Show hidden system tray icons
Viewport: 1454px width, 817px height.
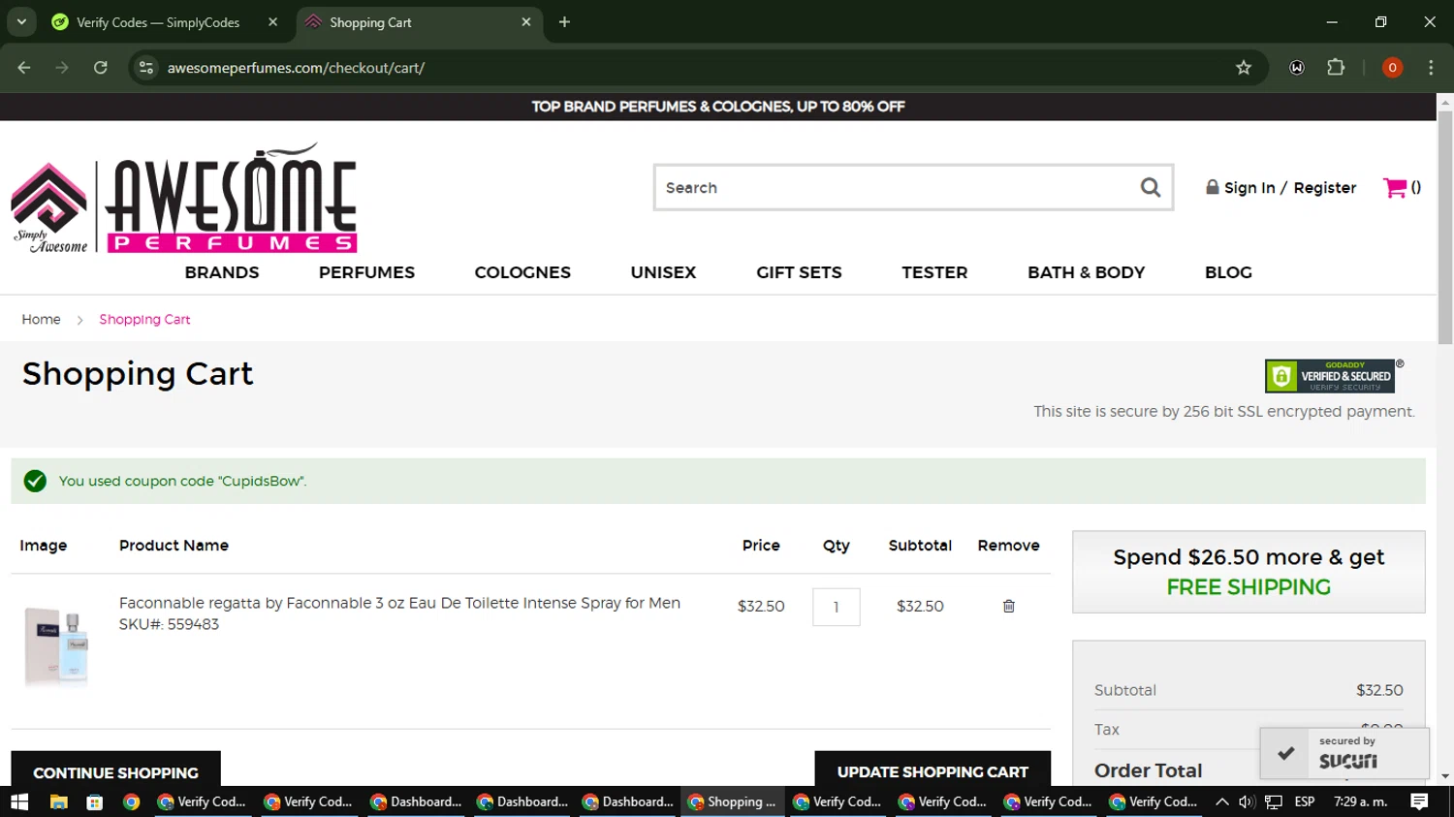coord(1221,801)
